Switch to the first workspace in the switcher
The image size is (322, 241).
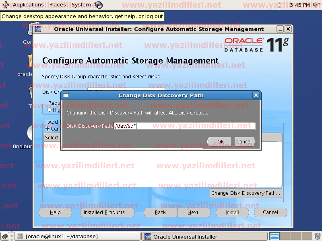pyautogui.click(x=275, y=237)
